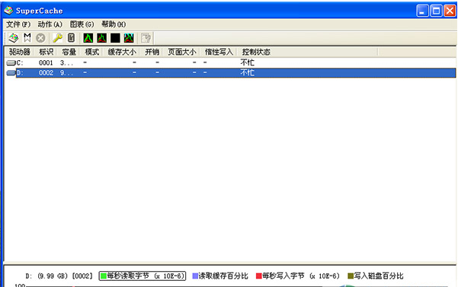The height and width of the screenshot is (287, 458).
Task: Click the 控制状态 column header
Action: (256, 52)
